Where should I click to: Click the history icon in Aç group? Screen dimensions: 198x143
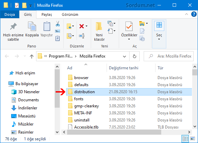tap(142, 38)
